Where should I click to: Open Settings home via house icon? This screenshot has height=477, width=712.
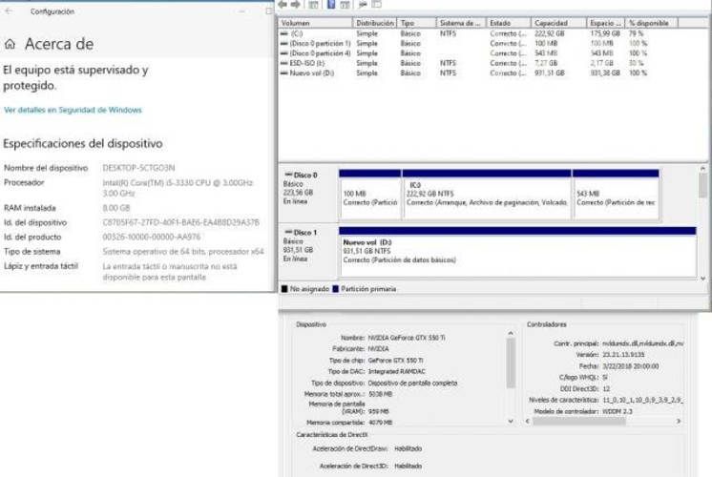pos(10,44)
